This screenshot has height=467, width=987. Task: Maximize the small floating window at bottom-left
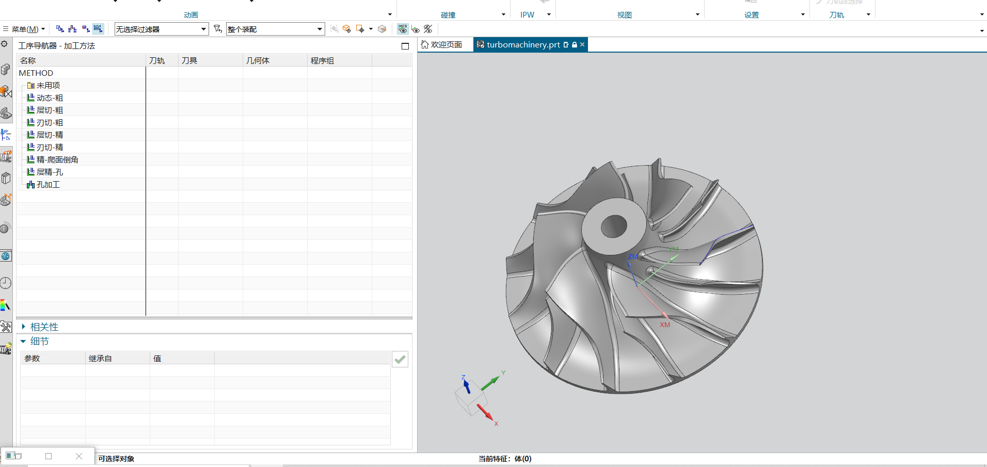tap(49, 456)
